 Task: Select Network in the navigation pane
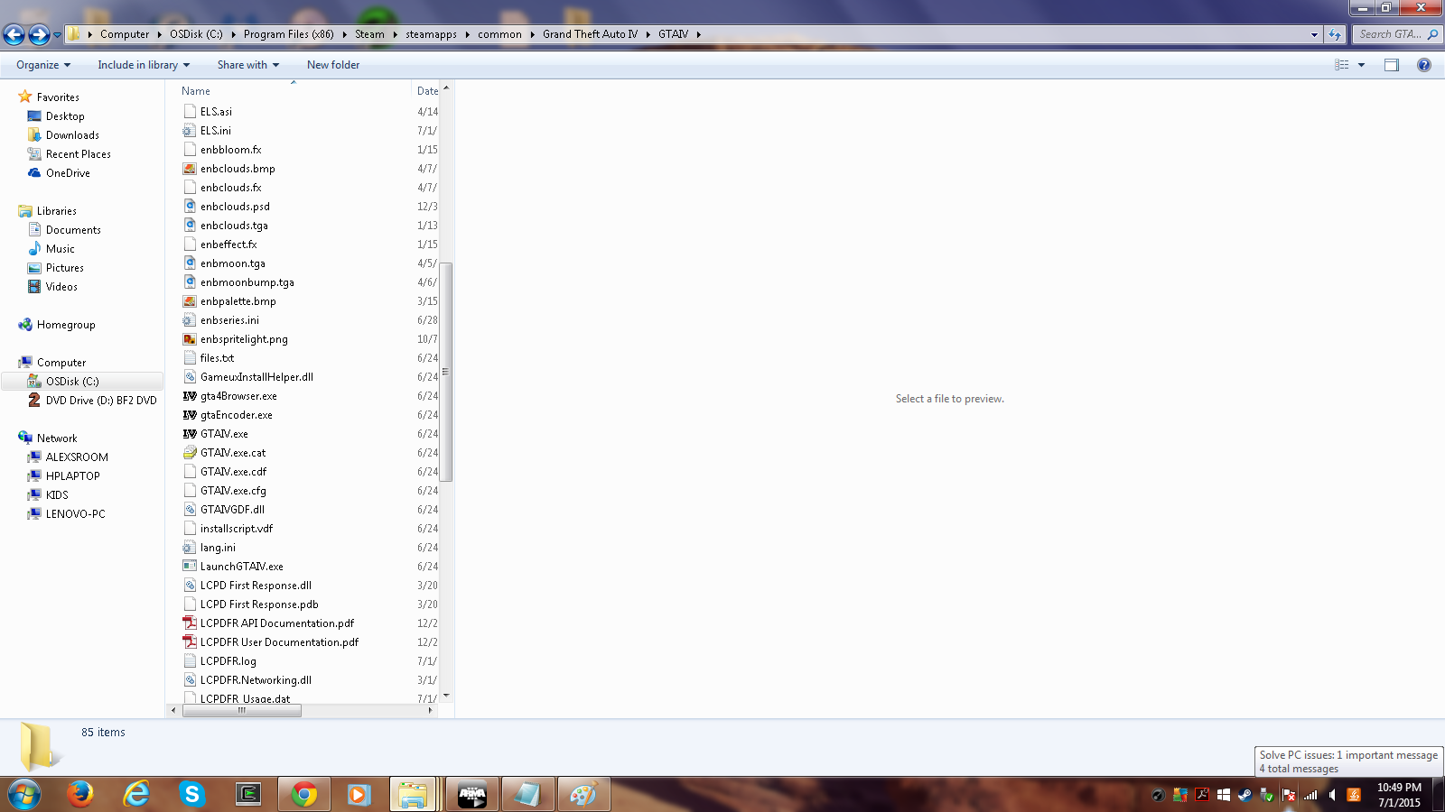pos(57,438)
